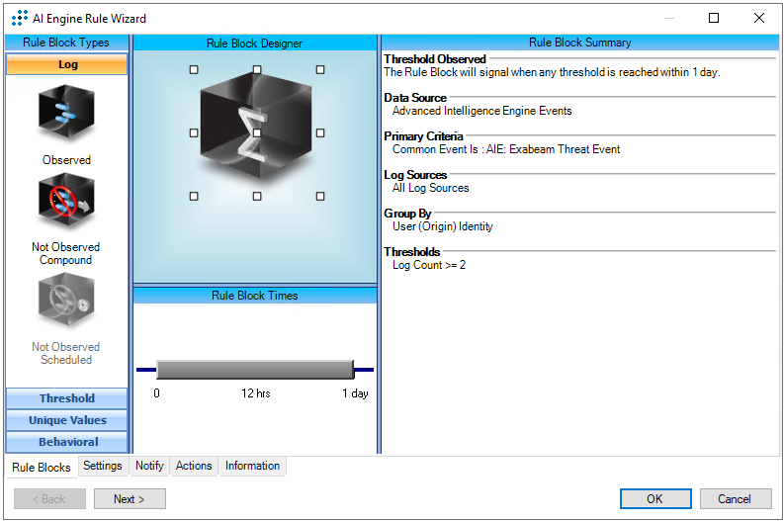Viewport: 784px width, 521px height.
Task: Open the Notify tab
Action: pos(149,466)
